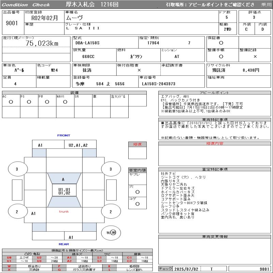Screen dimensions: 273x273
Task: Click the AC equipment circle
Action: [11, 102]
